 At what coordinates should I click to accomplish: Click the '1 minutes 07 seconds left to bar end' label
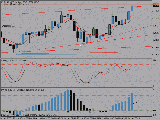[16, 4]
